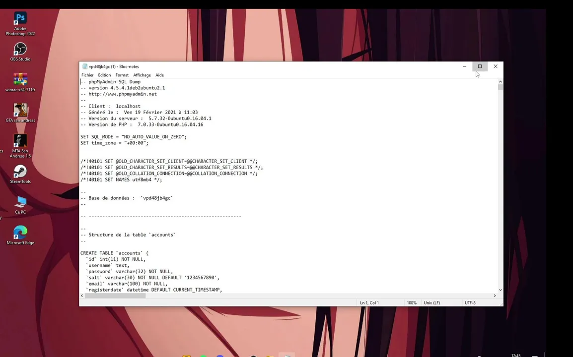573x357 pixels.
Task: Open the Edition menu
Action: pos(104,75)
